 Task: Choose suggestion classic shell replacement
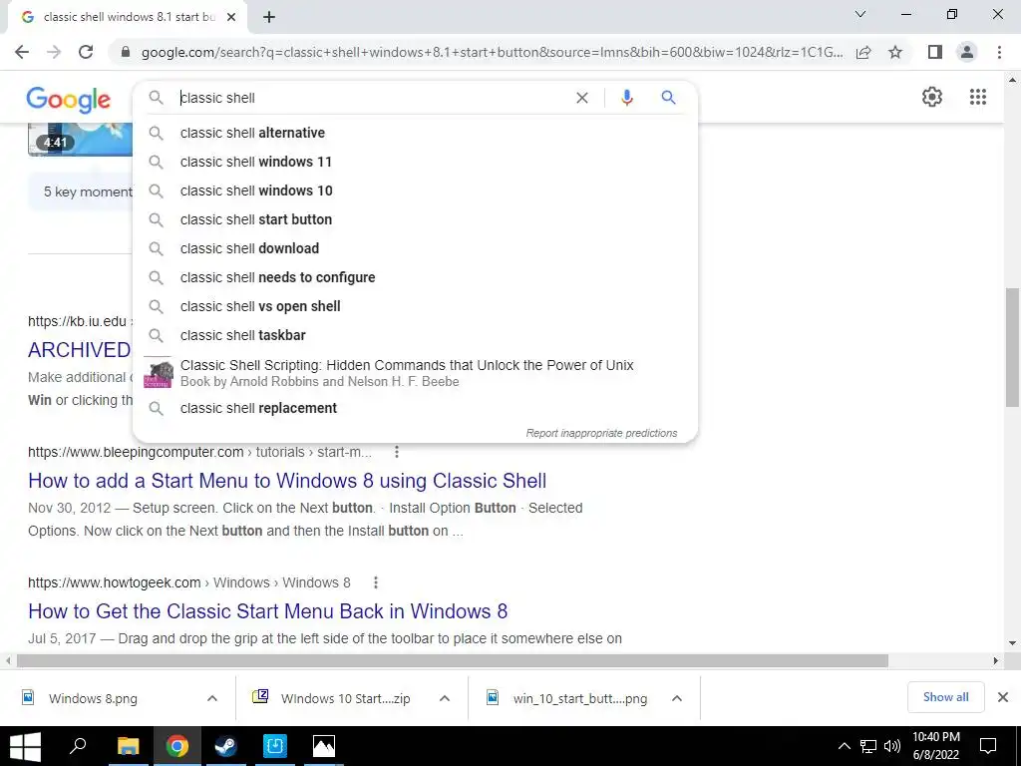[415, 408]
